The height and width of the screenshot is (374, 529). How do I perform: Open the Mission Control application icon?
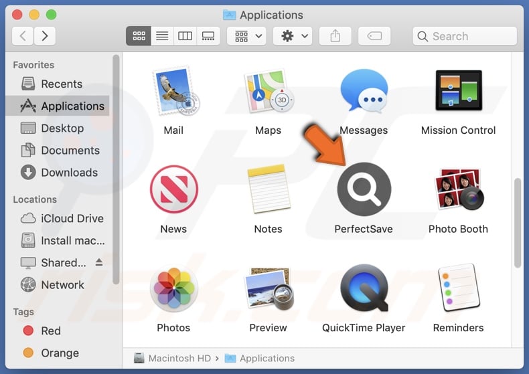(x=459, y=90)
